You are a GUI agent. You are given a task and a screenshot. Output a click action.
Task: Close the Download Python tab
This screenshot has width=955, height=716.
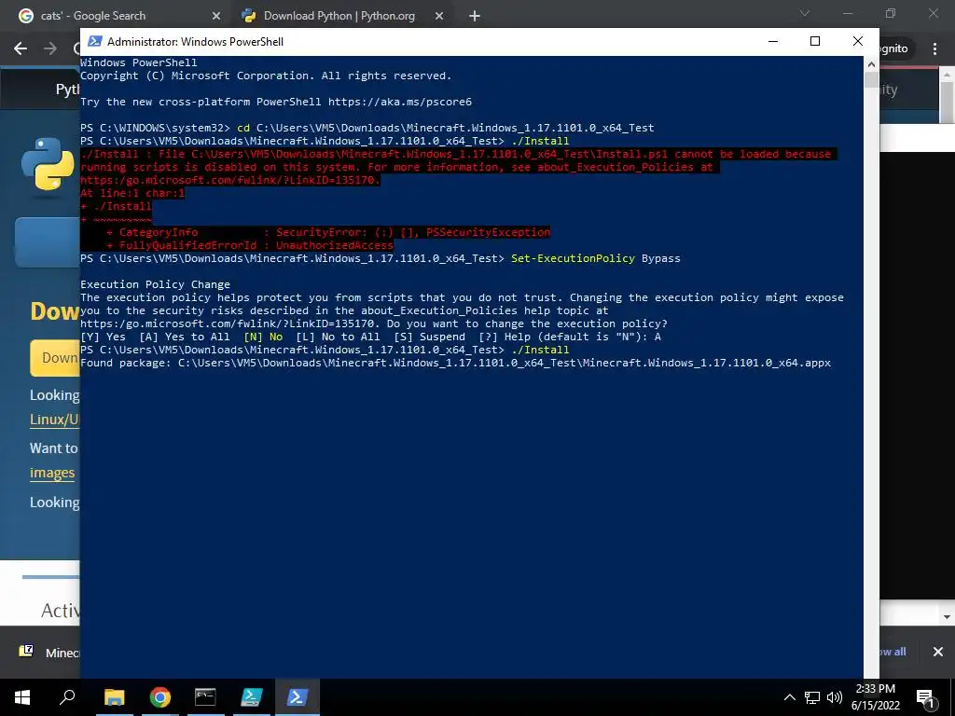click(x=439, y=17)
